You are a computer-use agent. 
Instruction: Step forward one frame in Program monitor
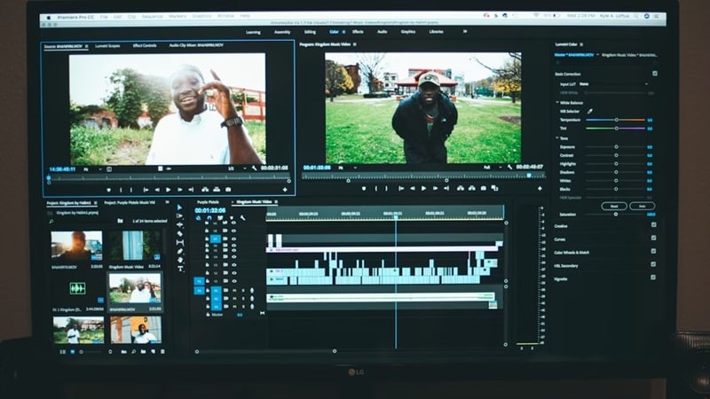(x=435, y=188)
